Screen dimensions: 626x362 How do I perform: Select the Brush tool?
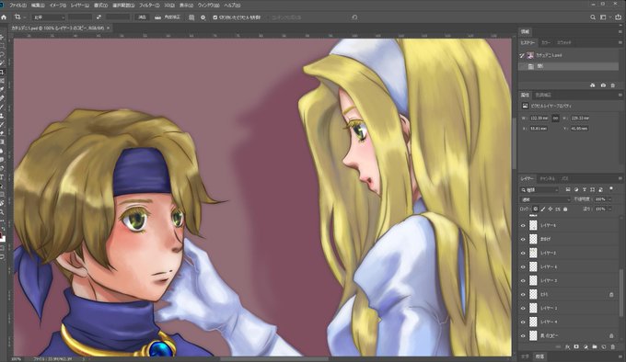tap(2, 107)
